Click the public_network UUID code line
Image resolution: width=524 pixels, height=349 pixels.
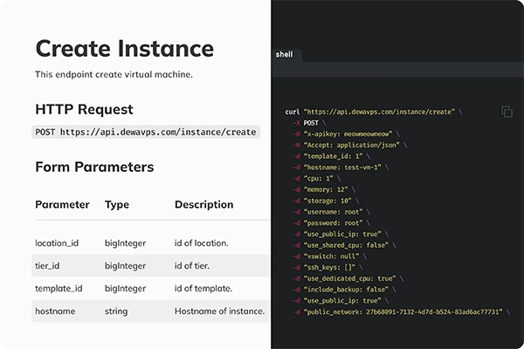(x=402, y=312)
